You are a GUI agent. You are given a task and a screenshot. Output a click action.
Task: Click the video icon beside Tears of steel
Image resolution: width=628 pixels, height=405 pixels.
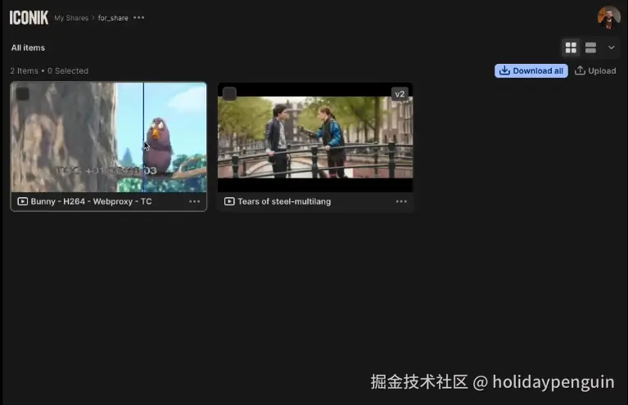229,201
